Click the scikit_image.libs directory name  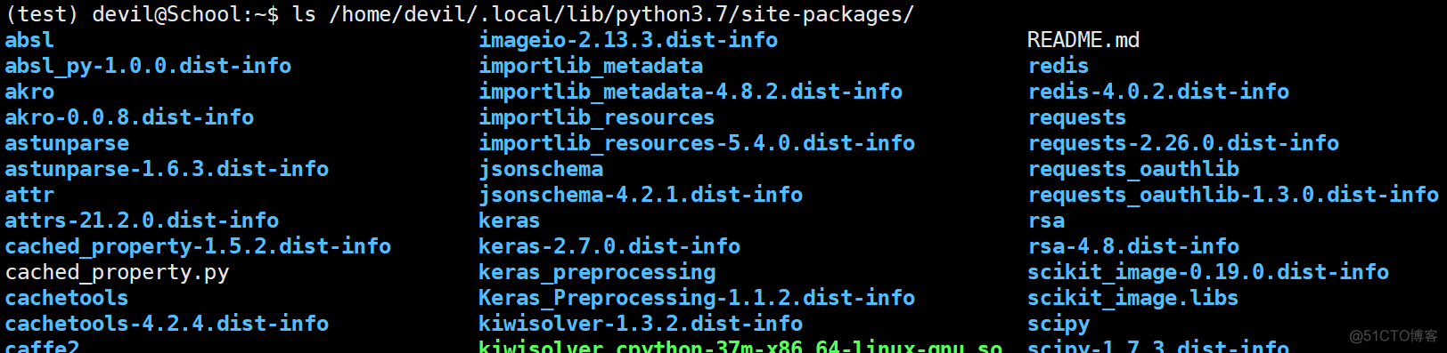pos(1133,298)
